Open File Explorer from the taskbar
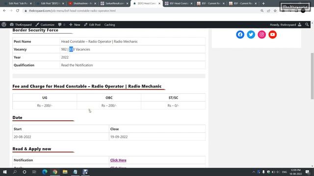The height and width of the screenshot is (176, 314). point(65,172)
